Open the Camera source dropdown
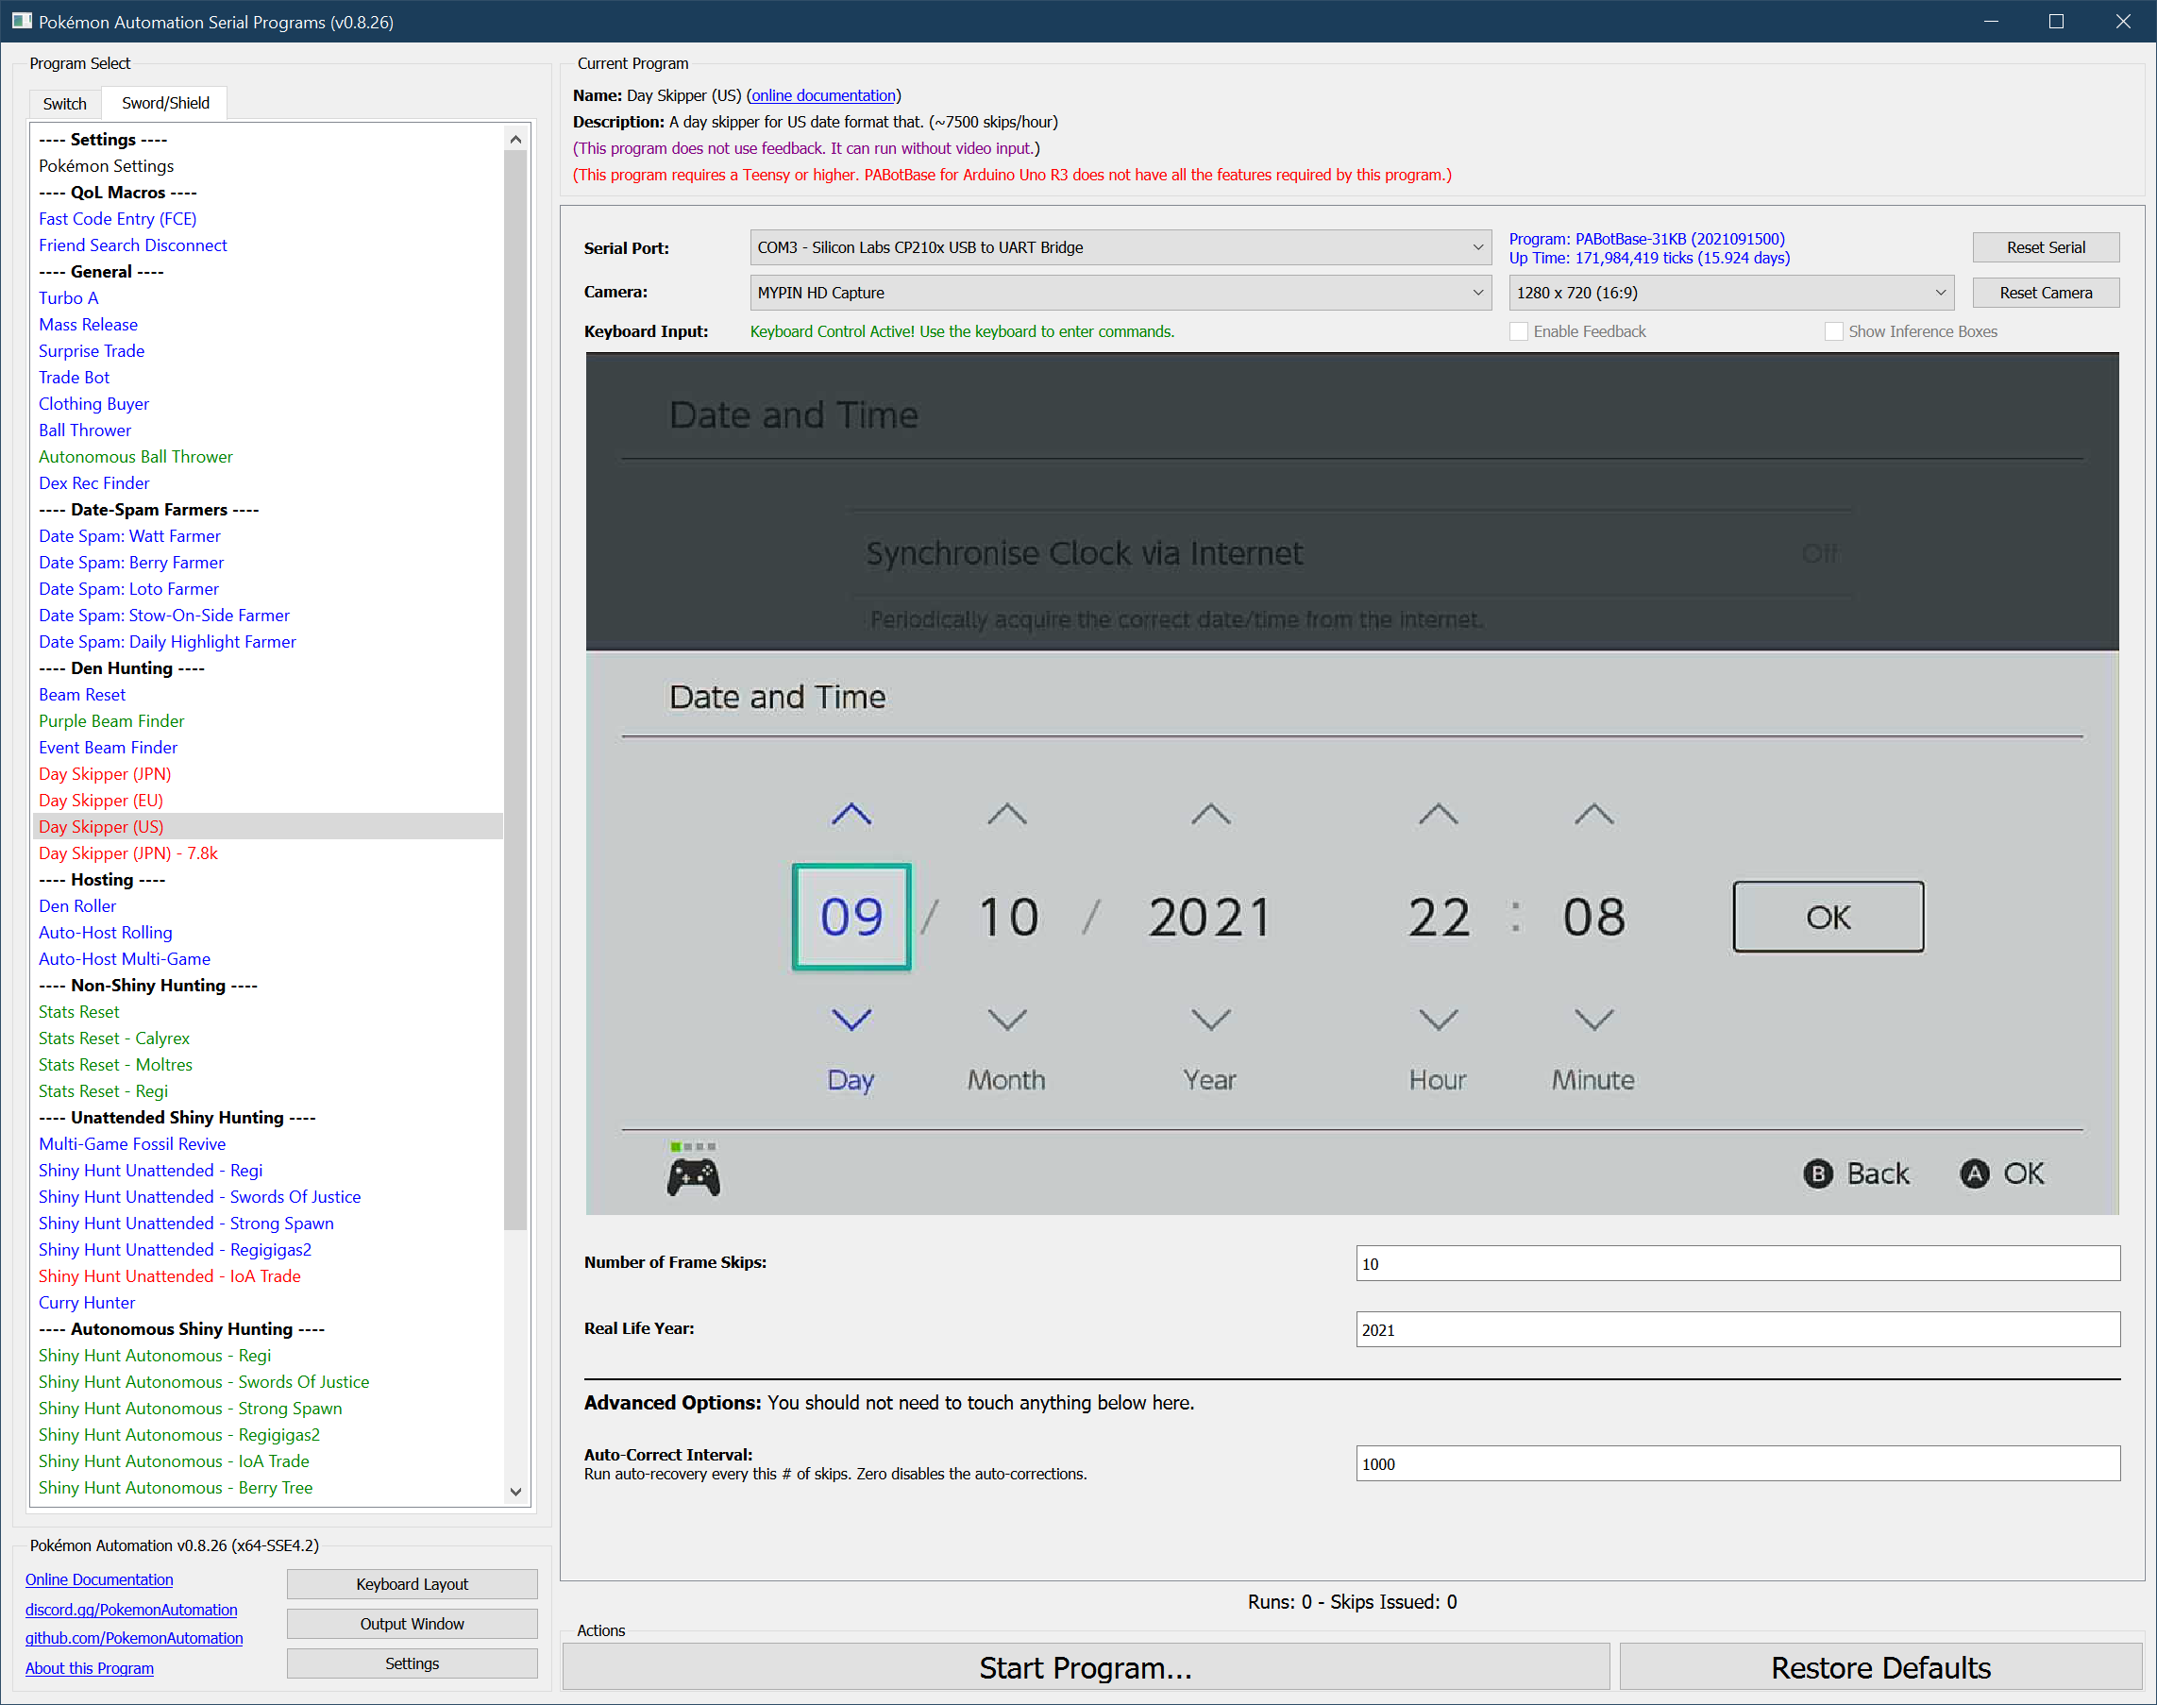 [1120, 293]
